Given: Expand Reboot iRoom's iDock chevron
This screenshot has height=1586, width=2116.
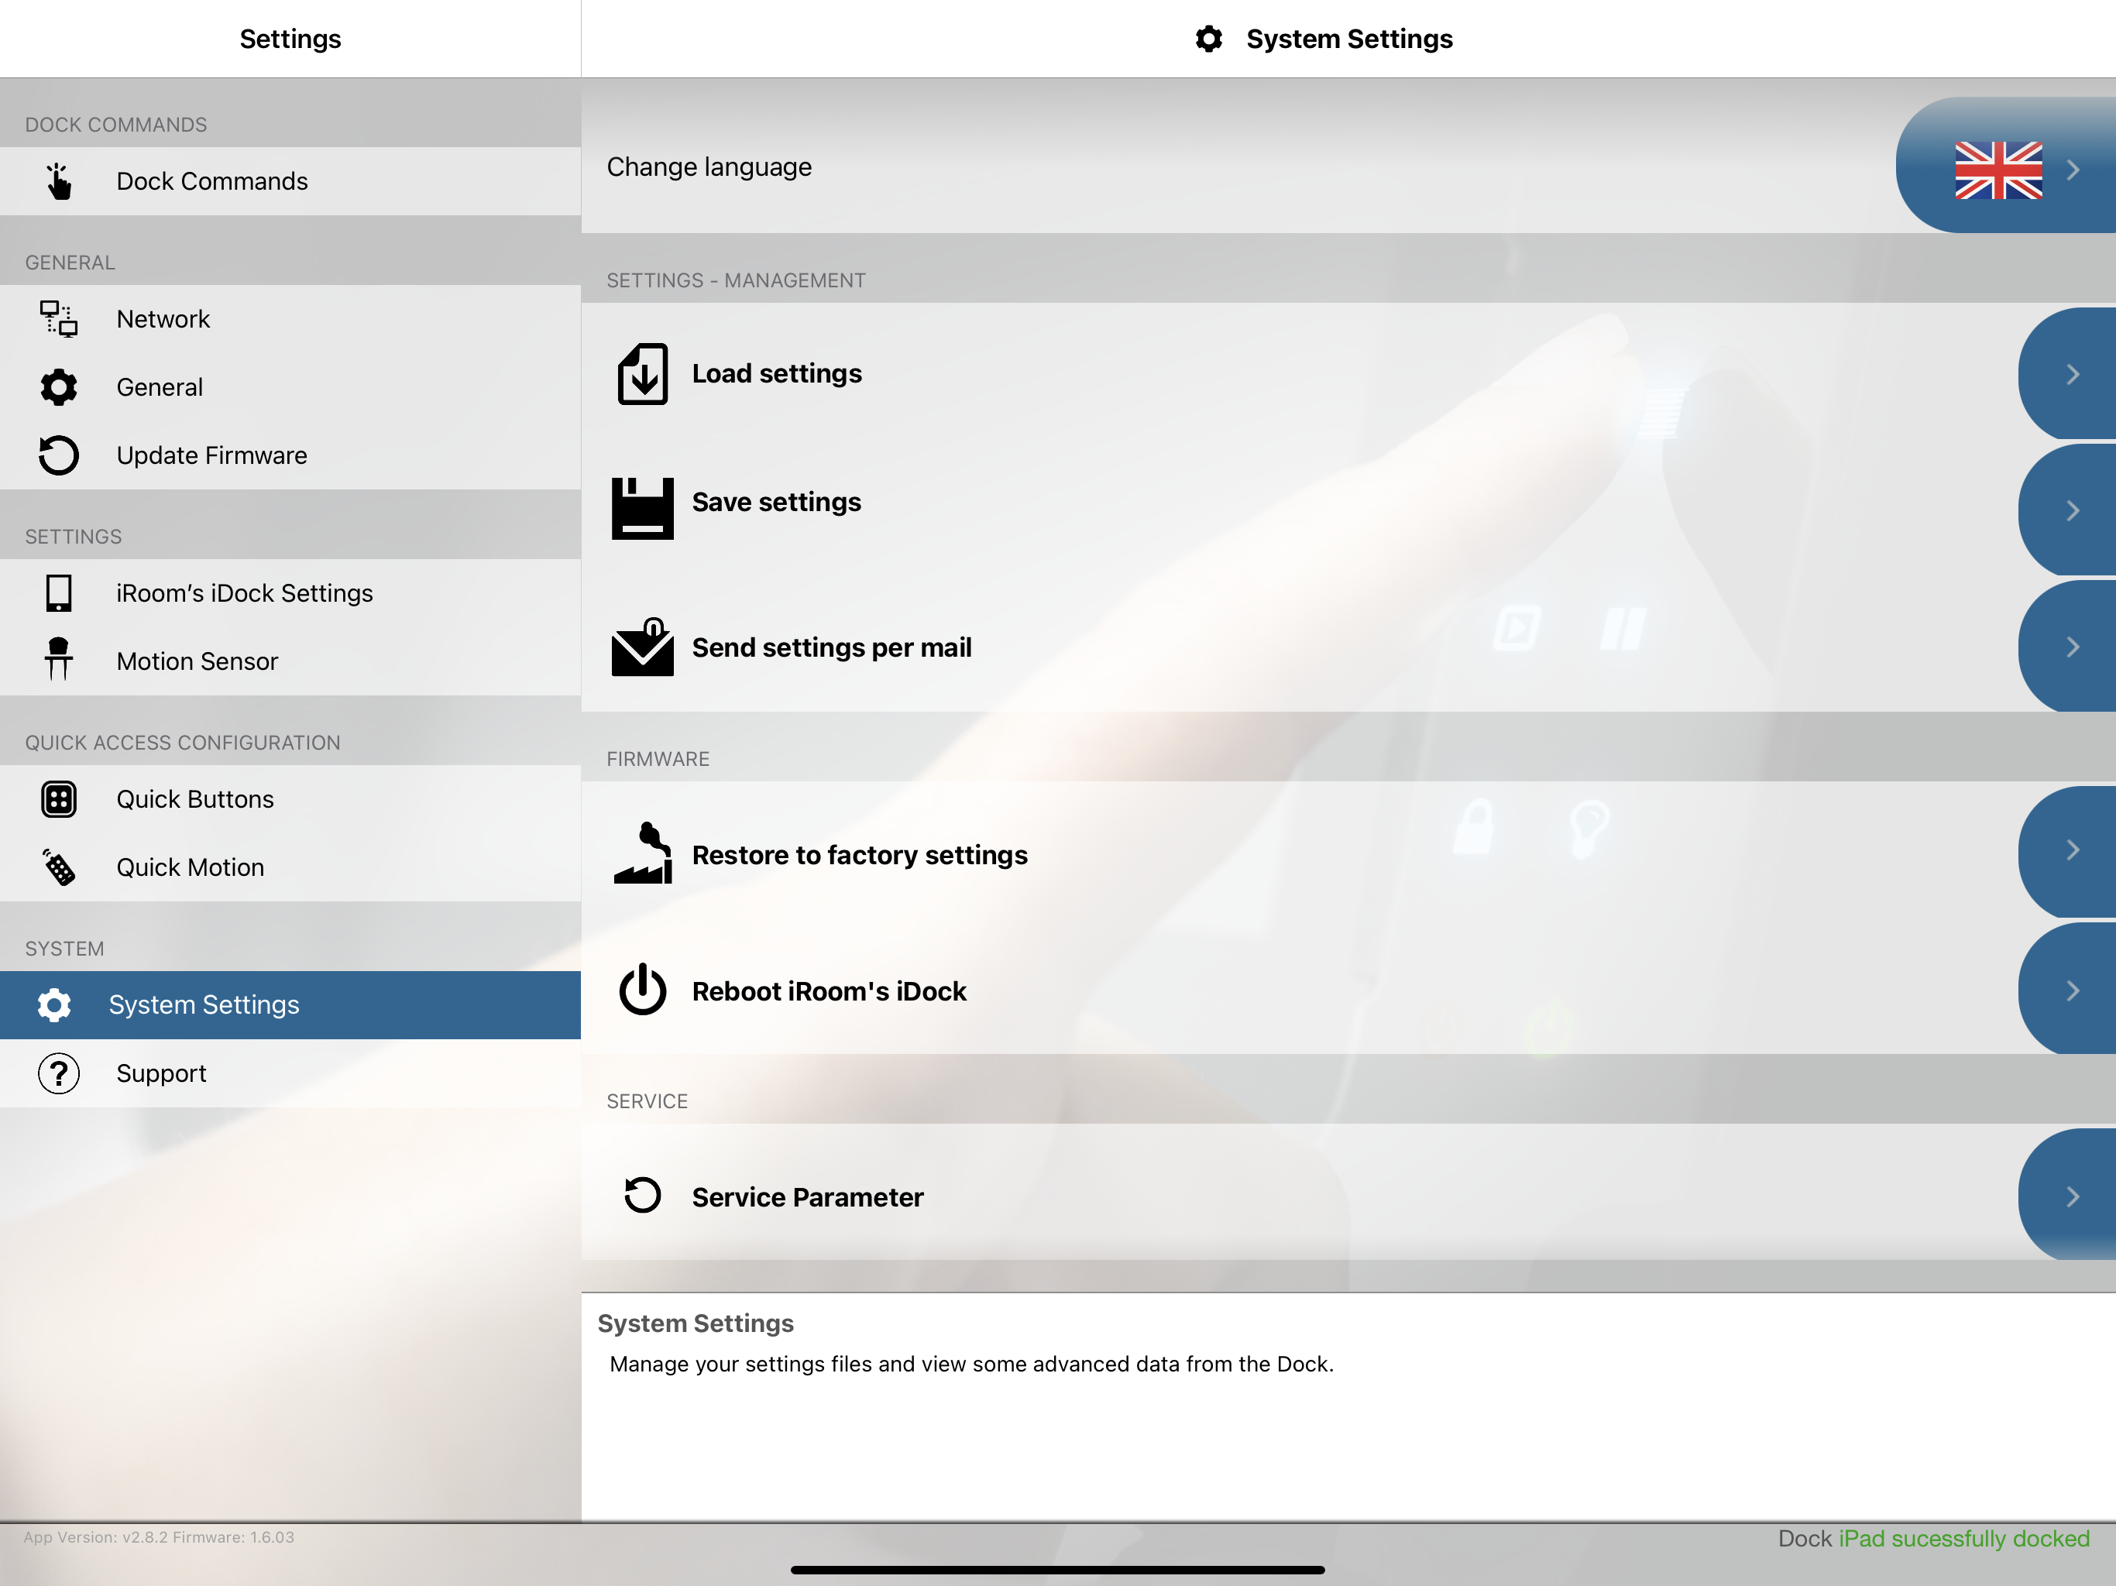Looking at the screenshot, I should [2073, 990].
